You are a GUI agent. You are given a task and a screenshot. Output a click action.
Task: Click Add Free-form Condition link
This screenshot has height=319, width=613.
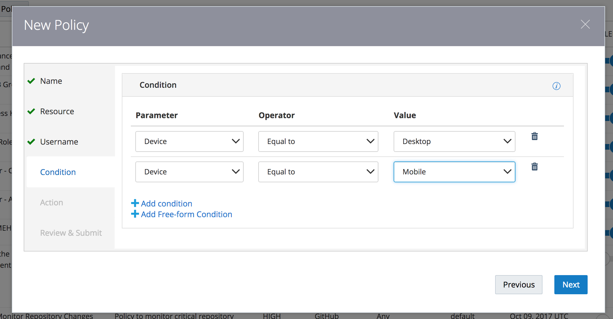point(182,214)
